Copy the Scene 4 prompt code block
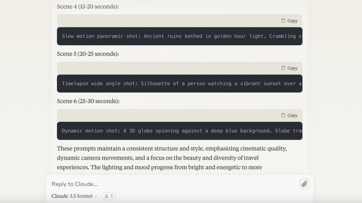This screenshot has width=362, height=203. point(289,21)
